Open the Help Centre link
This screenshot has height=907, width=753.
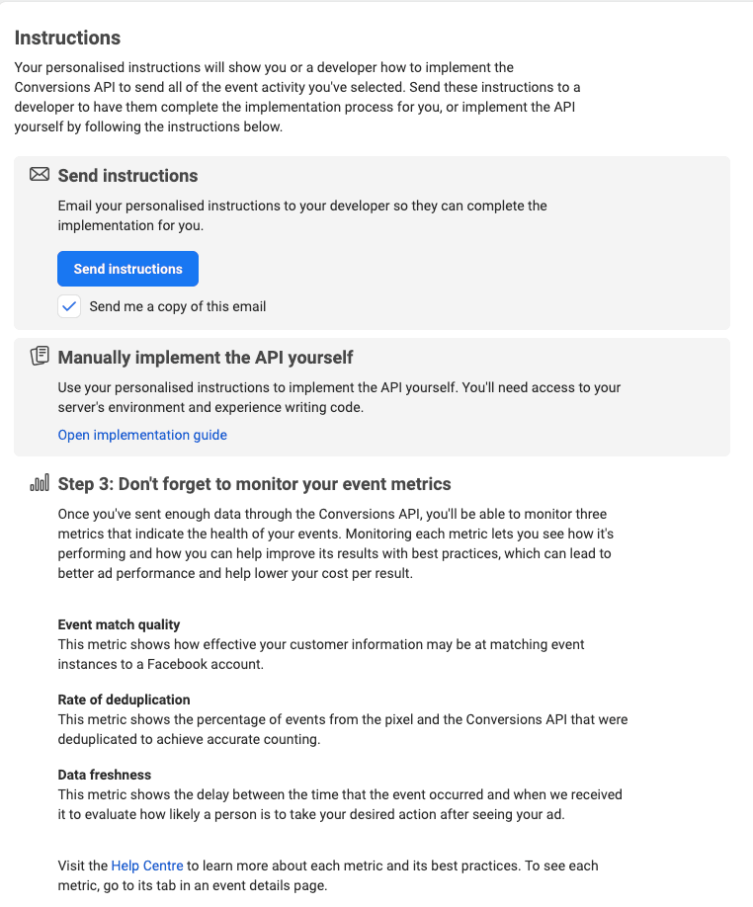click(147, 866)
